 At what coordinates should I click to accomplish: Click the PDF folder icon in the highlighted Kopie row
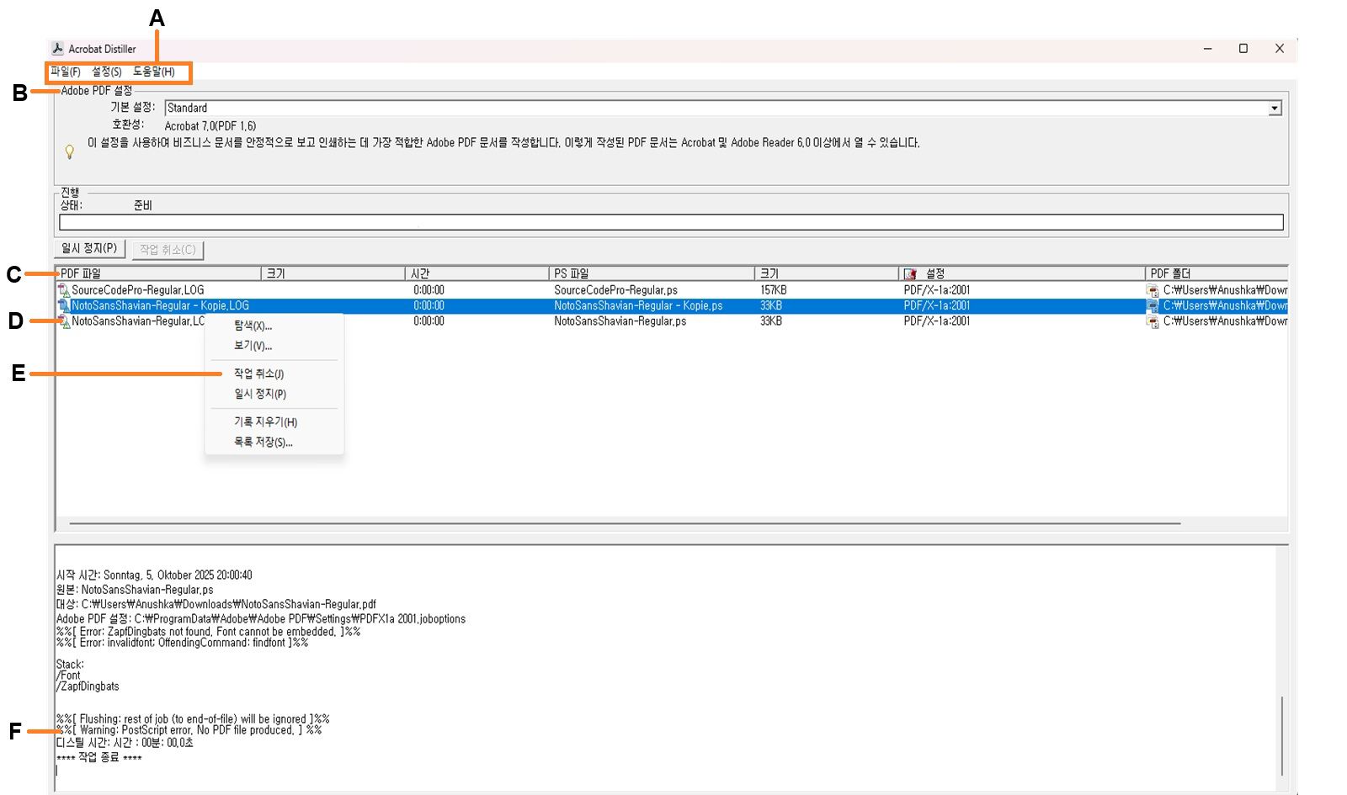point(1153,306)
